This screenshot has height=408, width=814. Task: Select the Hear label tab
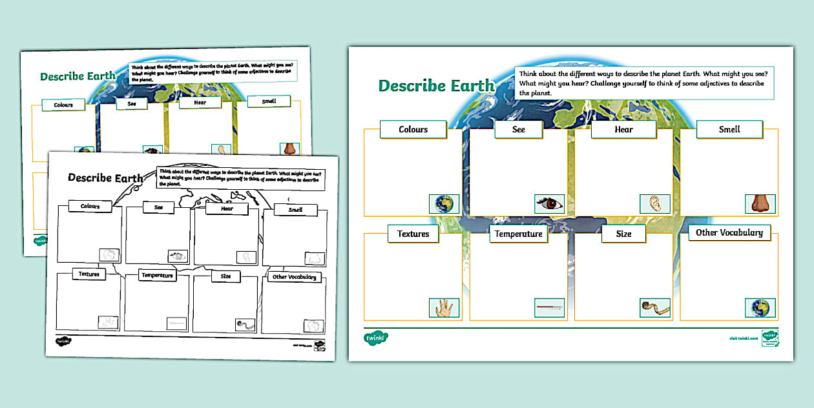pos(624,129)
